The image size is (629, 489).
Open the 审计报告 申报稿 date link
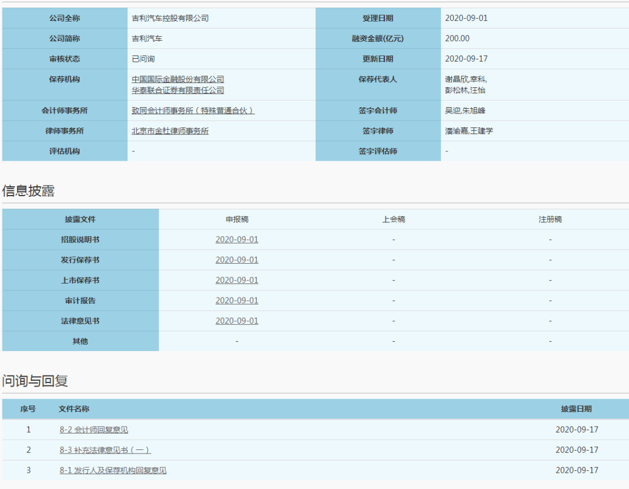(x=236, y=300)
